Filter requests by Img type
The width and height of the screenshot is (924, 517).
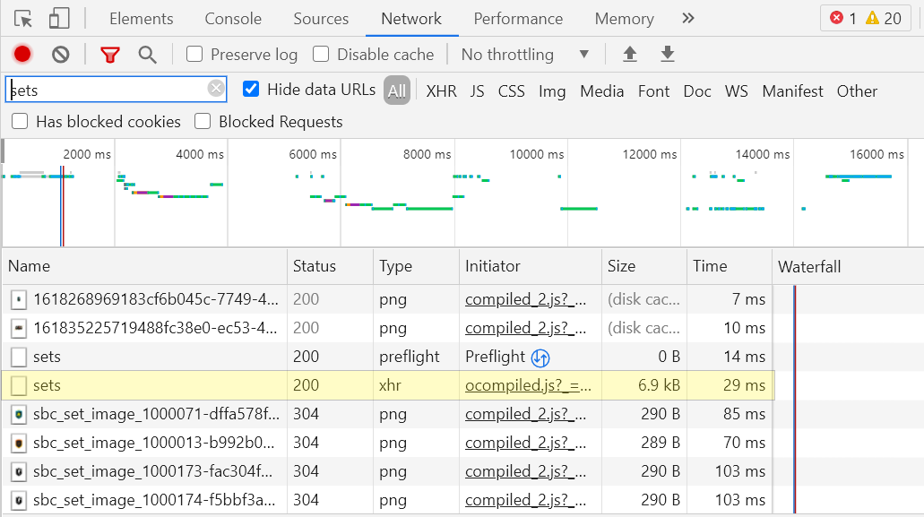[552, 91]
